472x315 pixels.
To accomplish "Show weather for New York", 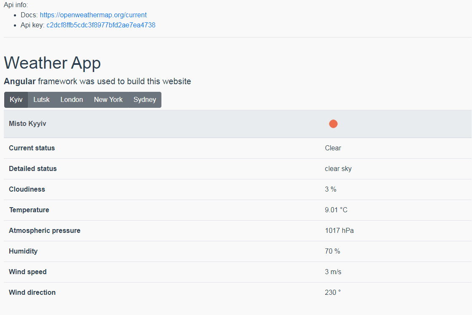I will pos(108,99).
